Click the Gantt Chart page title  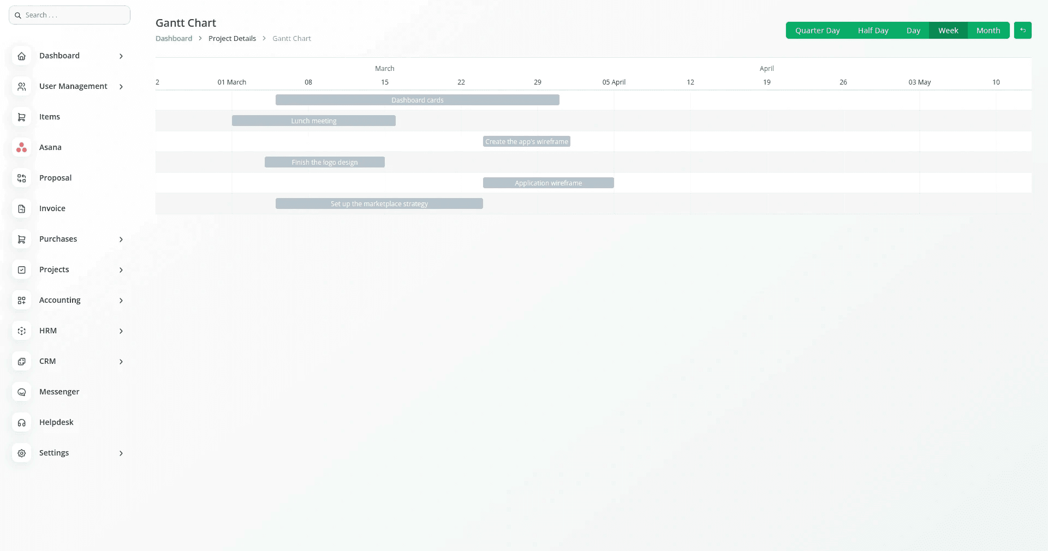(186, 23)
